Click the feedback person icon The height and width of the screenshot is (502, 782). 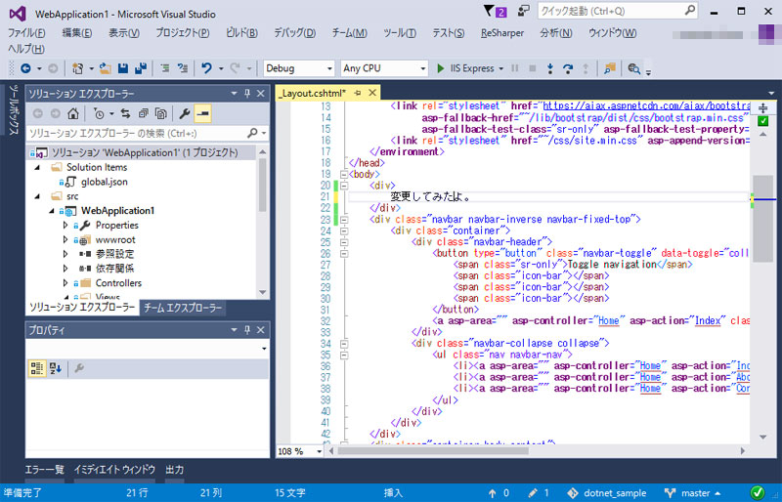[523, 11]
